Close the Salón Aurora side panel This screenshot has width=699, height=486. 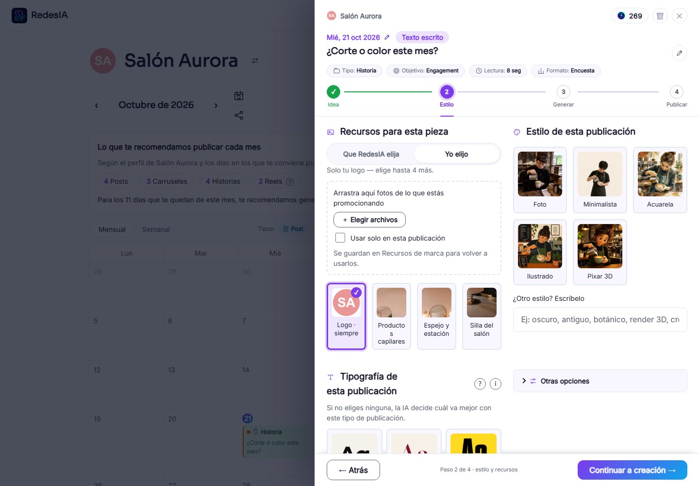[x=680, y=16]
